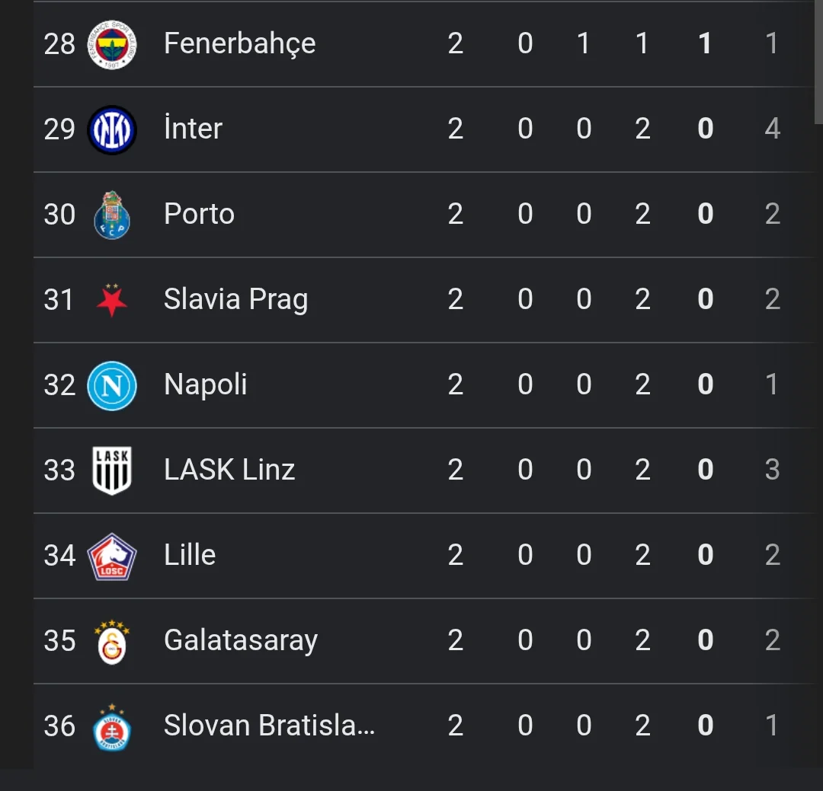Select LASK Linz team name

[229, 470]
